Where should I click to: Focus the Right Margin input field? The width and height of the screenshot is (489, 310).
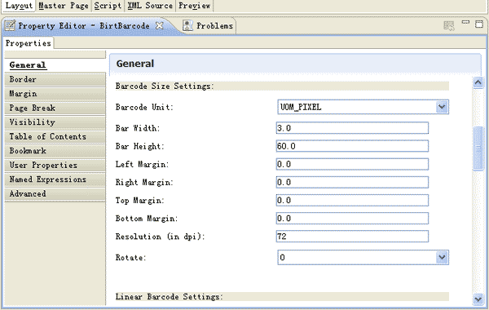[352, 182]
